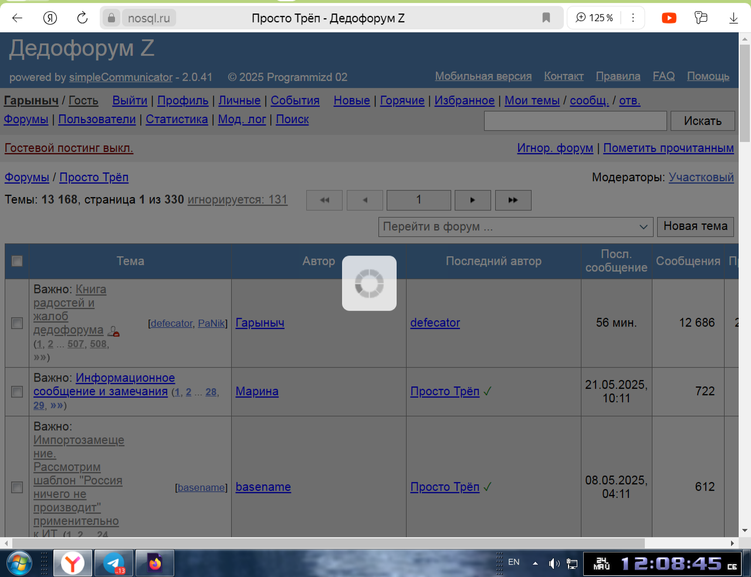This screenshot has height=577, width=751.
Task: Show hidden tray icons with the arrow
Action: point(535,563)
